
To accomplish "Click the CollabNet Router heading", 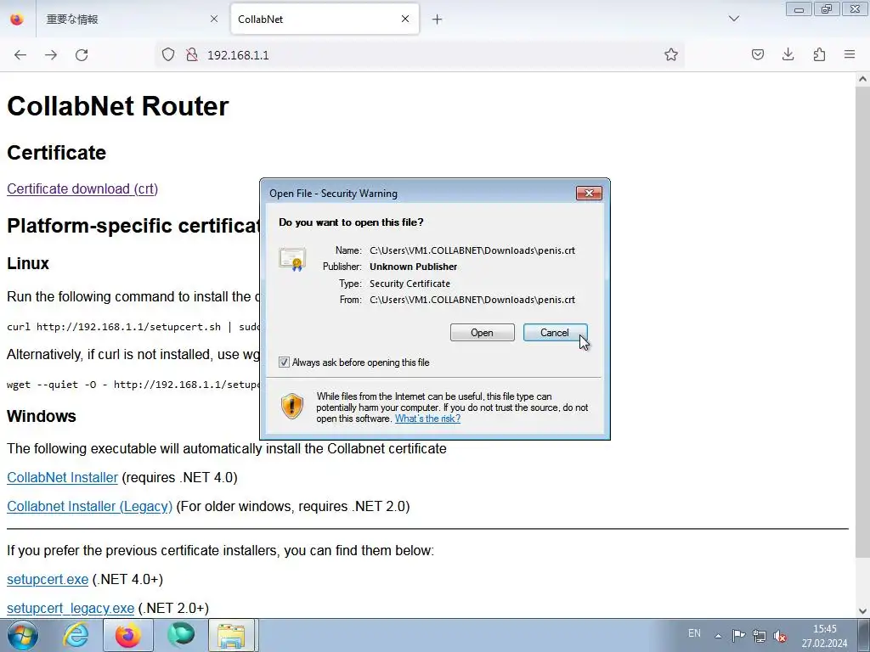I will [x=117, y=106].
